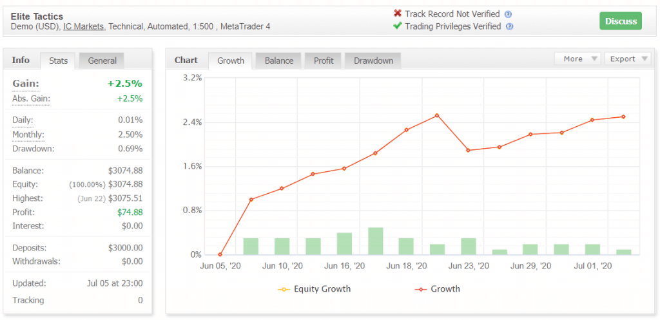
Task: Expand the Export dropdown
Action: pos(628,59)
